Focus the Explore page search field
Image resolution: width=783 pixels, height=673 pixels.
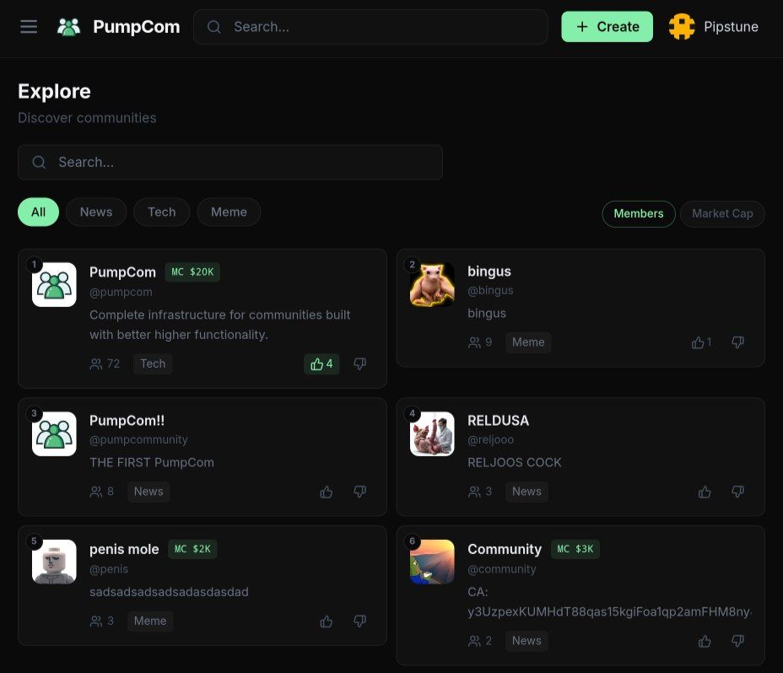pyautogui.click(x=230, y=162)
